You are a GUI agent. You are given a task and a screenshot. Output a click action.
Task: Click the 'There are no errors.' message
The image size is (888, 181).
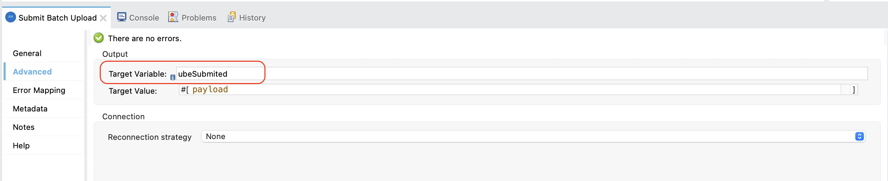145,39
